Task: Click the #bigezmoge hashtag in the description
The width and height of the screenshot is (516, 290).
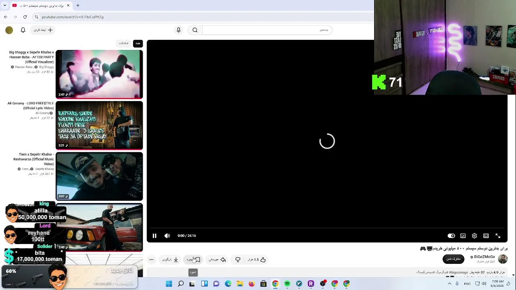Action: pyautogui.click(x=458, y=272)
